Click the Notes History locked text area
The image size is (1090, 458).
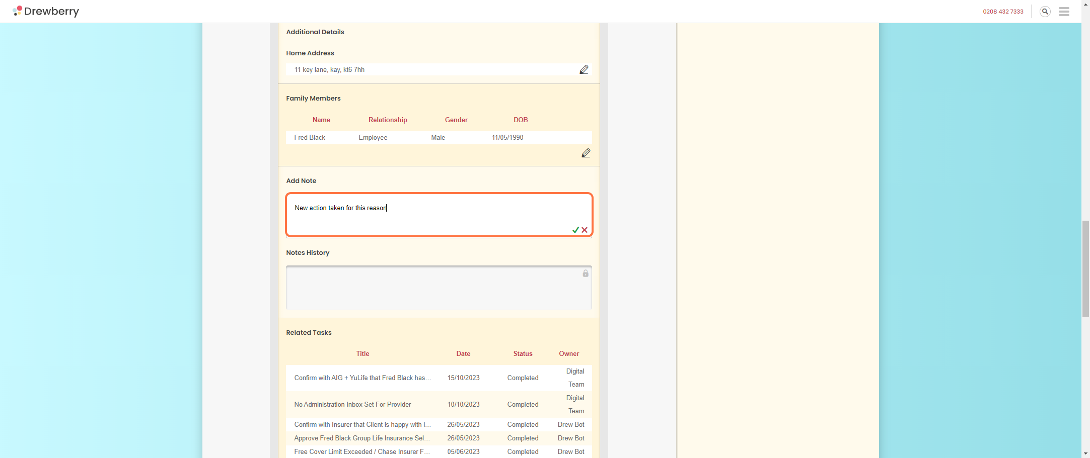(439, 287)
